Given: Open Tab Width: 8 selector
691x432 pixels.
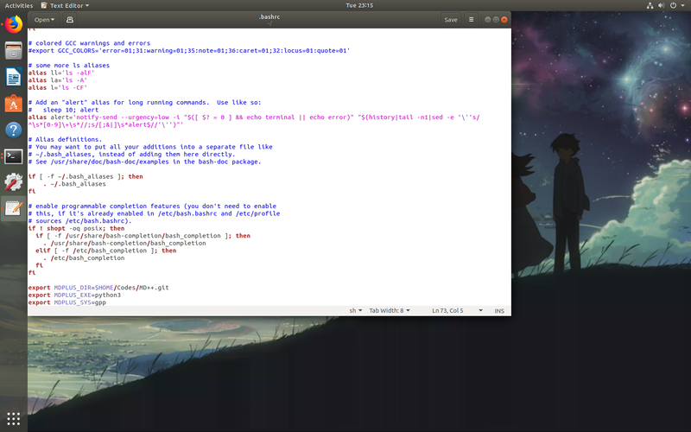Looking at the screenshot, I should (390, 311).
